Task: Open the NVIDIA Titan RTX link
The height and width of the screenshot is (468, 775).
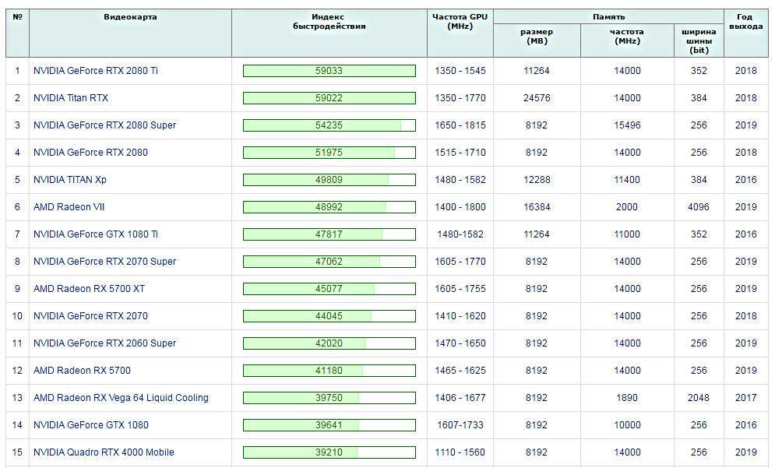Action: [x=71, y=98]
